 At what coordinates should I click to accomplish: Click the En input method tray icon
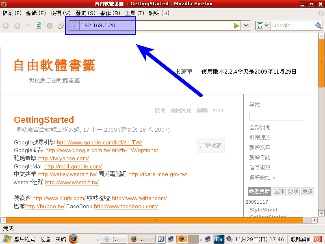[219, 239]
